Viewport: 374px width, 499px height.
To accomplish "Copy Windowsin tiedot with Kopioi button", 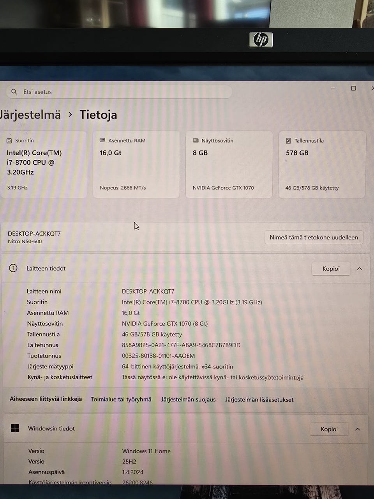I will [329, 429].
